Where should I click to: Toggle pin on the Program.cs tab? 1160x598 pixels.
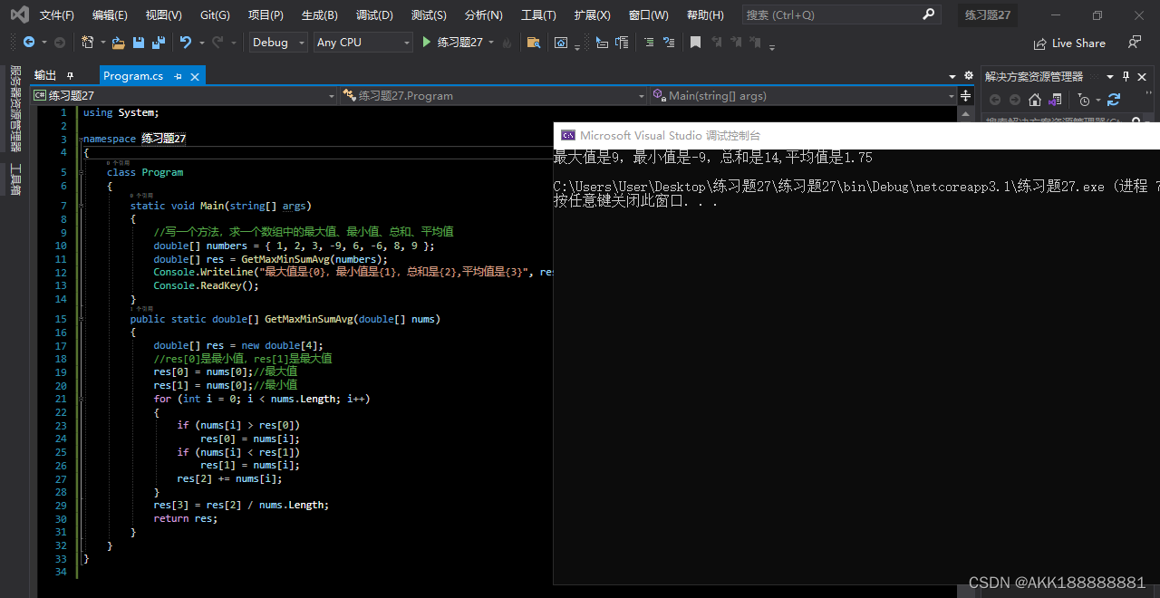pyautogui.click(x=179, y=76)
